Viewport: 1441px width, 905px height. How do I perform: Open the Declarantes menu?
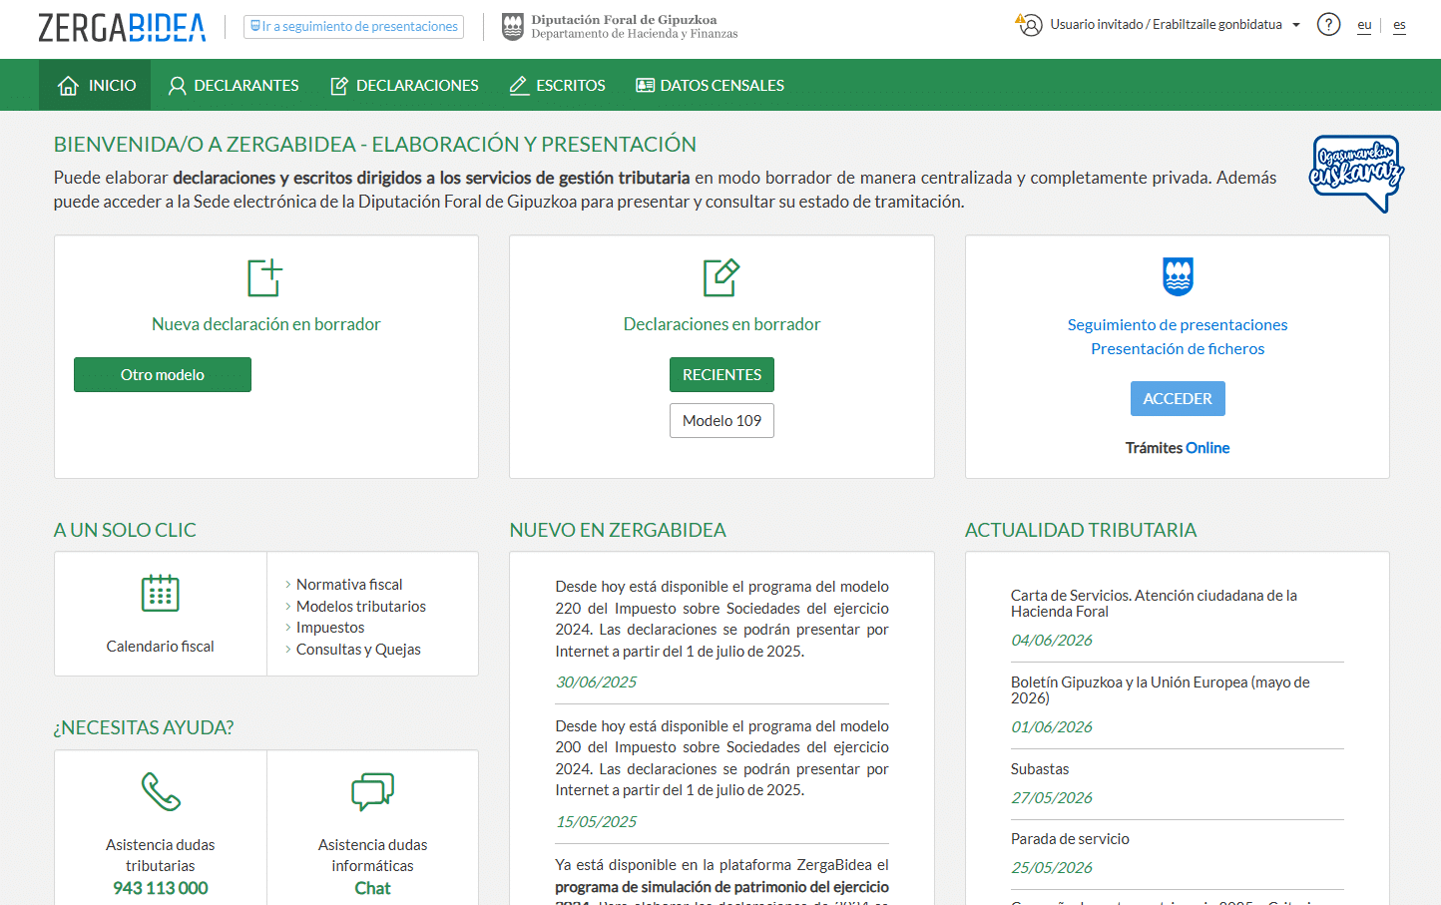coord(234,85)
